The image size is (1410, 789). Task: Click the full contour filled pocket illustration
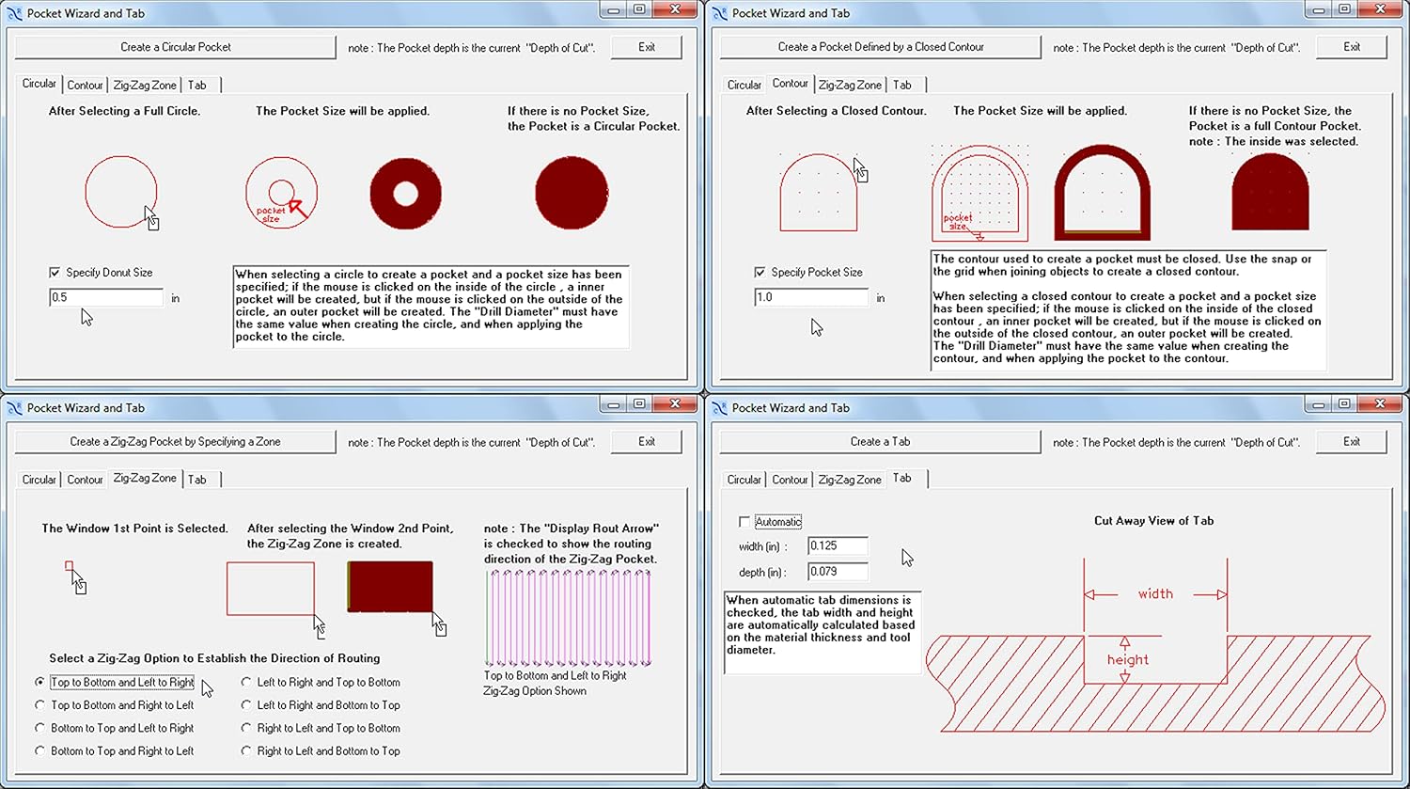tap(1270, 192)
